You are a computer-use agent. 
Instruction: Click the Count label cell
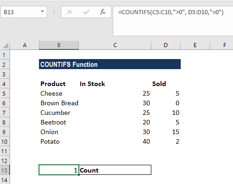pyautogui.click(x=115, y=170)
